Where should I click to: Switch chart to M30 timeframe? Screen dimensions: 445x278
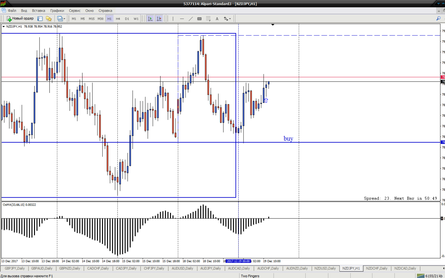100,19
